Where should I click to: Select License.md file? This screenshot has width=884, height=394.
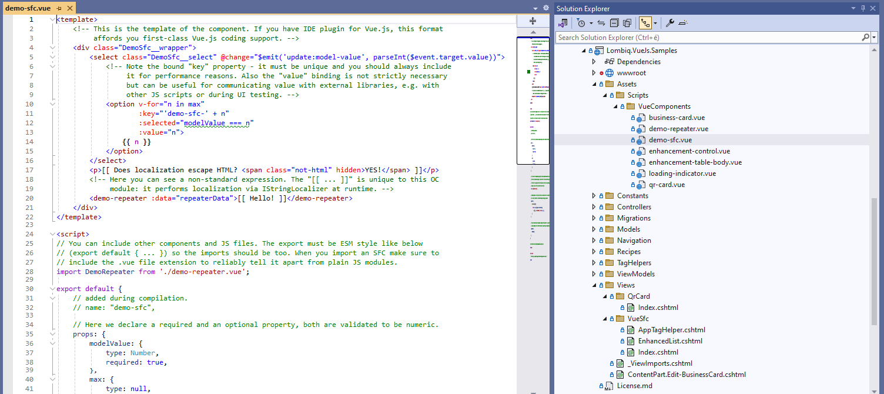[x=635, y=386]
